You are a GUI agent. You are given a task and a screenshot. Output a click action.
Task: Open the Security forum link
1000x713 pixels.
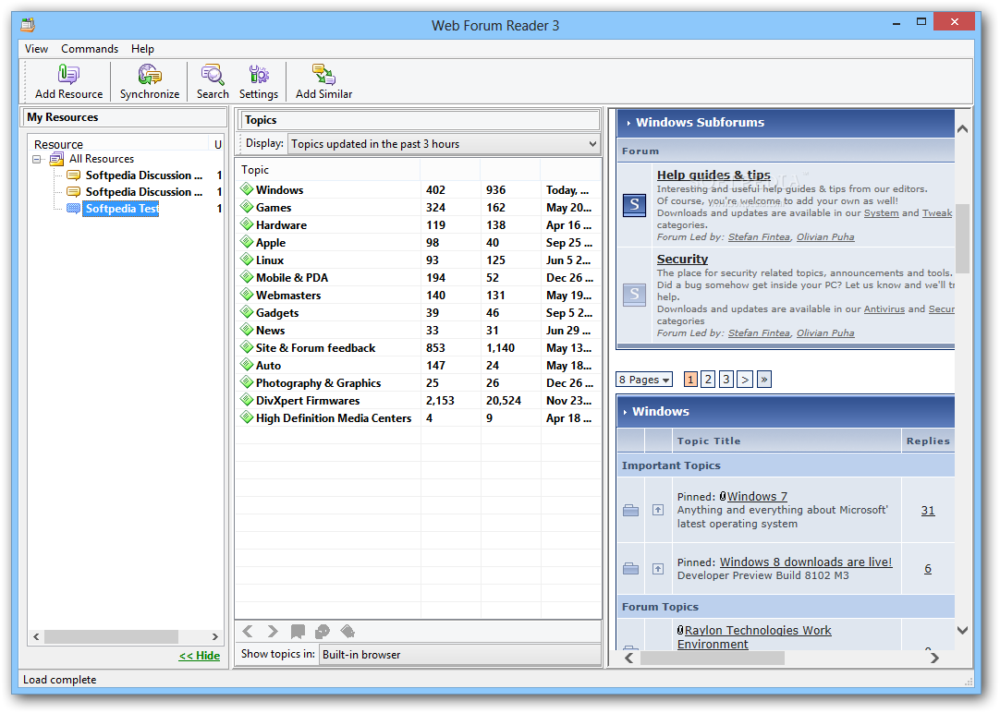click(x=682, y=259)
